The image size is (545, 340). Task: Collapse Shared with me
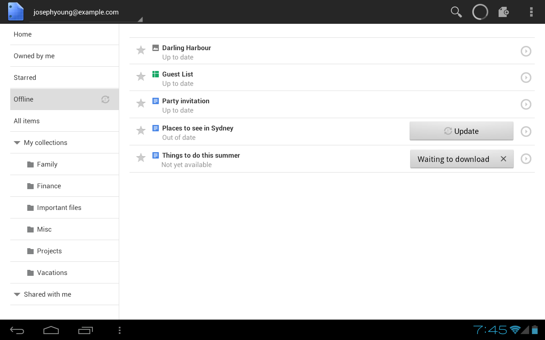tap(17, 294)
